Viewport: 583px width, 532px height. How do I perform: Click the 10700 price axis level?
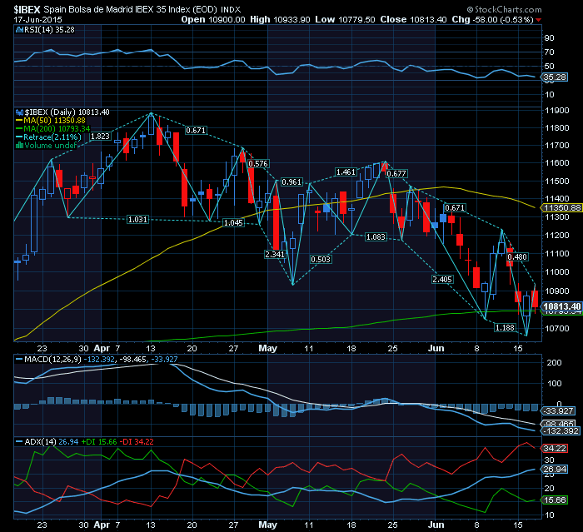[556, 328]
